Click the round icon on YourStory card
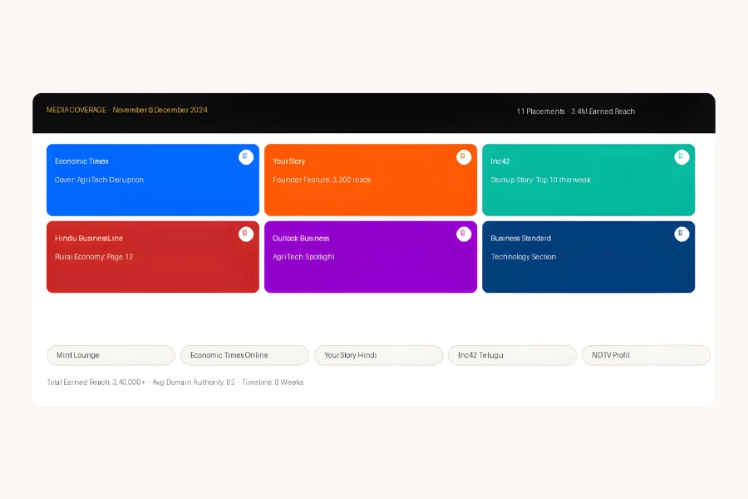Image resolution: width=748 pixels, height=499 pixels. pyautogui.click(x=464, y=157)
